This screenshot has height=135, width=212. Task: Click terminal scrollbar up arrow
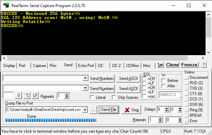208,15
